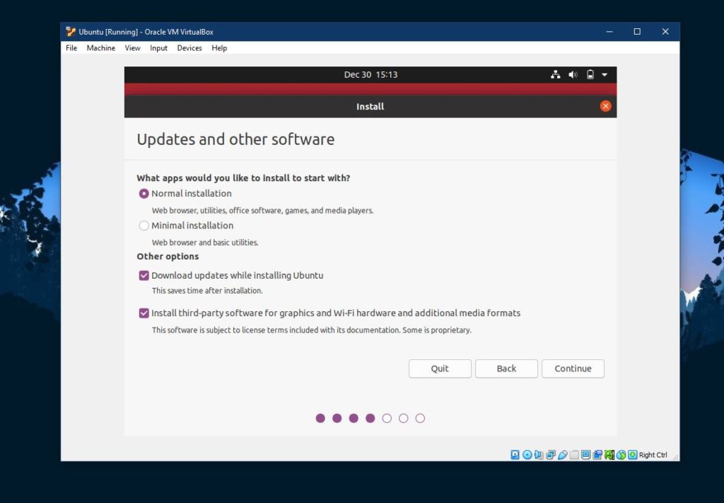
Task: Click the Updates and other software heading
Action: (x=235, y=139)
